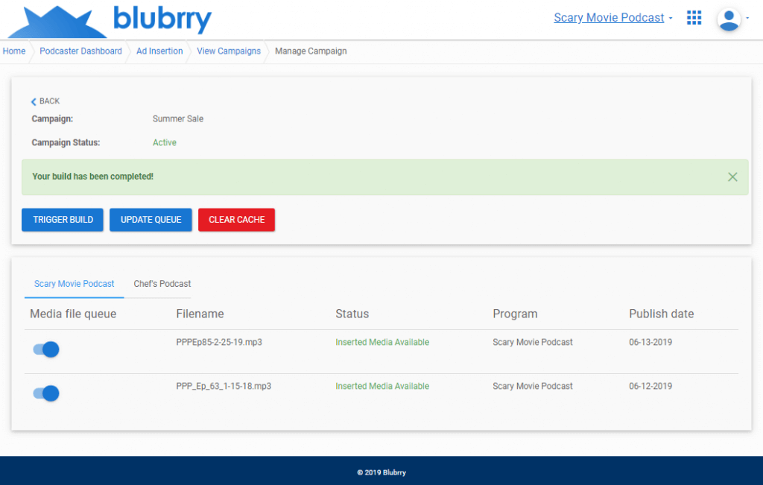Click the UPDATE QUEUE button
This screenshot has width=763, height=485.
151,219
